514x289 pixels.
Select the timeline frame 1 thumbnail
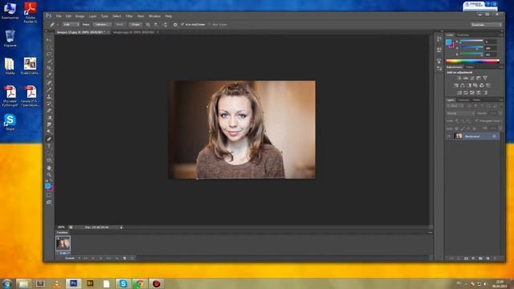[63, 243]
